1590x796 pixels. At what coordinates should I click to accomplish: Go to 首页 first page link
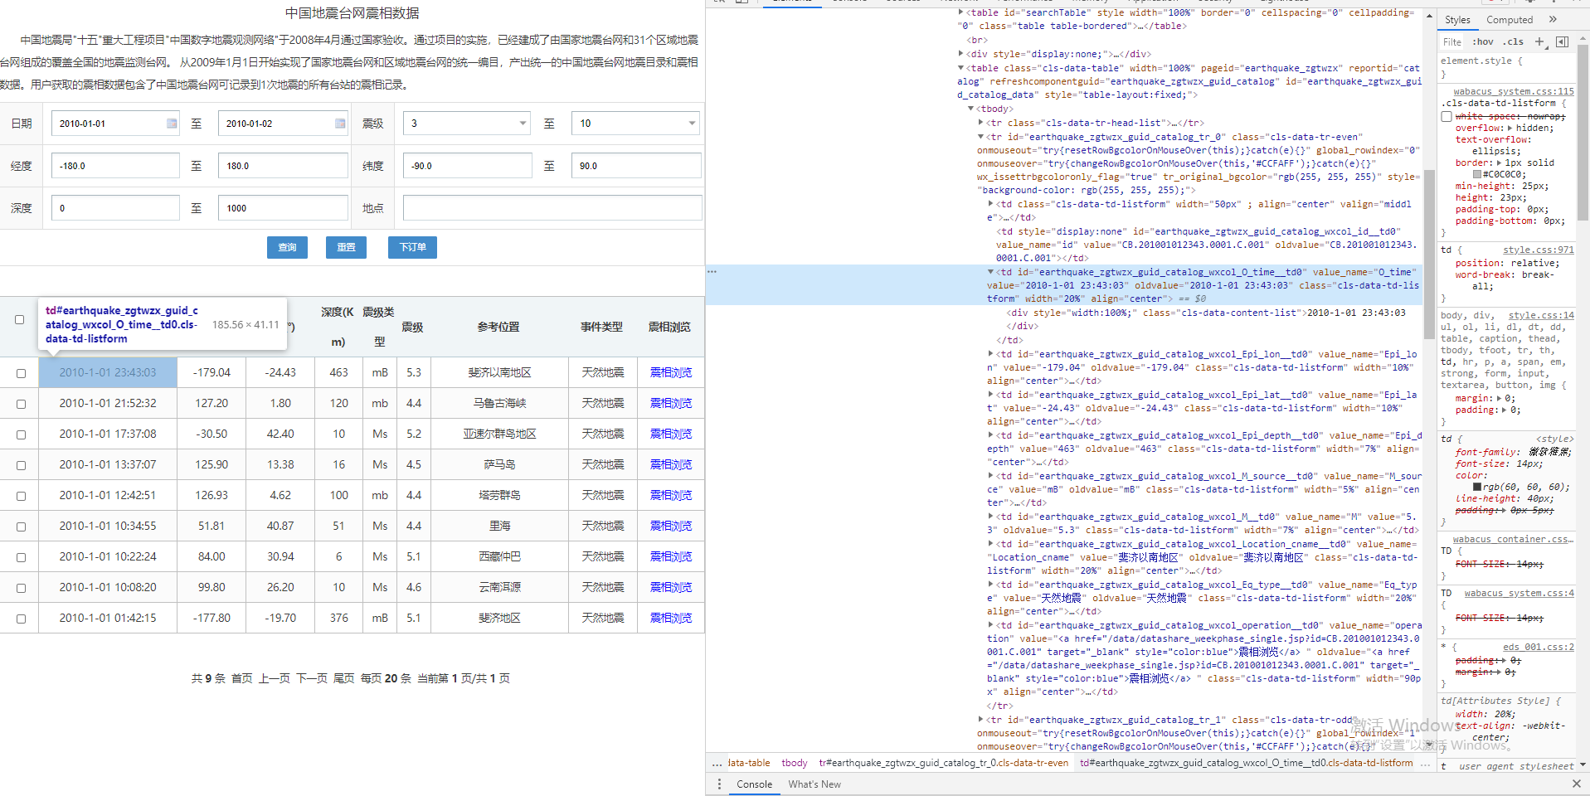(242, 678)
